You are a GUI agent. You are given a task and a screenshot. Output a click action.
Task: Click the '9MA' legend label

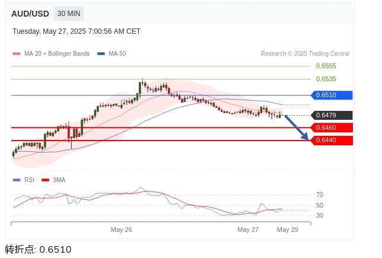[59, 180]
